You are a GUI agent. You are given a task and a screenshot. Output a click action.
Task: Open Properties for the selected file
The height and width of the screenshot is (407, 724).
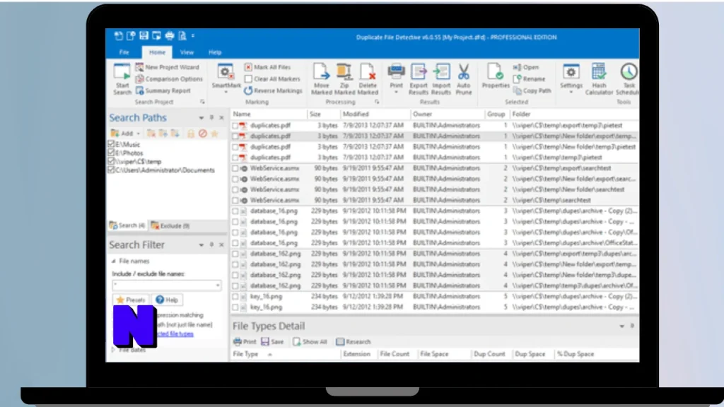click(496, 76)
